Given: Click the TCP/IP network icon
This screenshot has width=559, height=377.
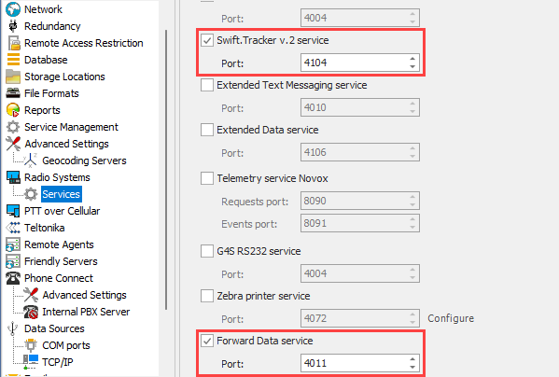Looking at the screenshot, I should coord(31,361).
